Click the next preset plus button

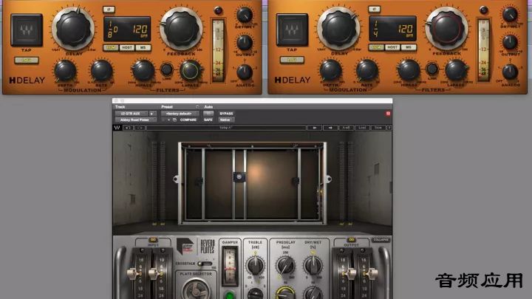click(x=168, y=120)
